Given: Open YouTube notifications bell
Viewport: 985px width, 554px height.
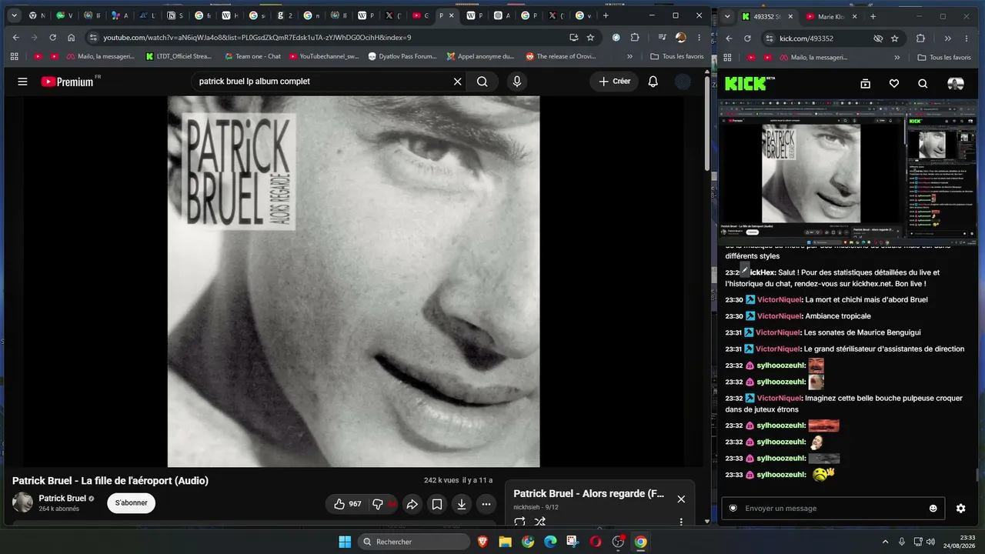Looking at the screenshot, I should coord(653,82).
